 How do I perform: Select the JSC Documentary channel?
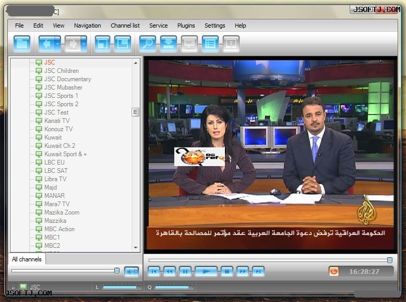click(x=68, y=79)
